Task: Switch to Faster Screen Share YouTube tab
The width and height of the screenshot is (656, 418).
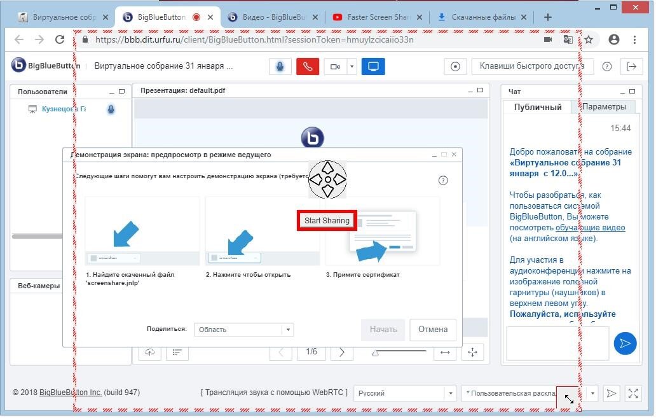Action: (x=378, y=17)
